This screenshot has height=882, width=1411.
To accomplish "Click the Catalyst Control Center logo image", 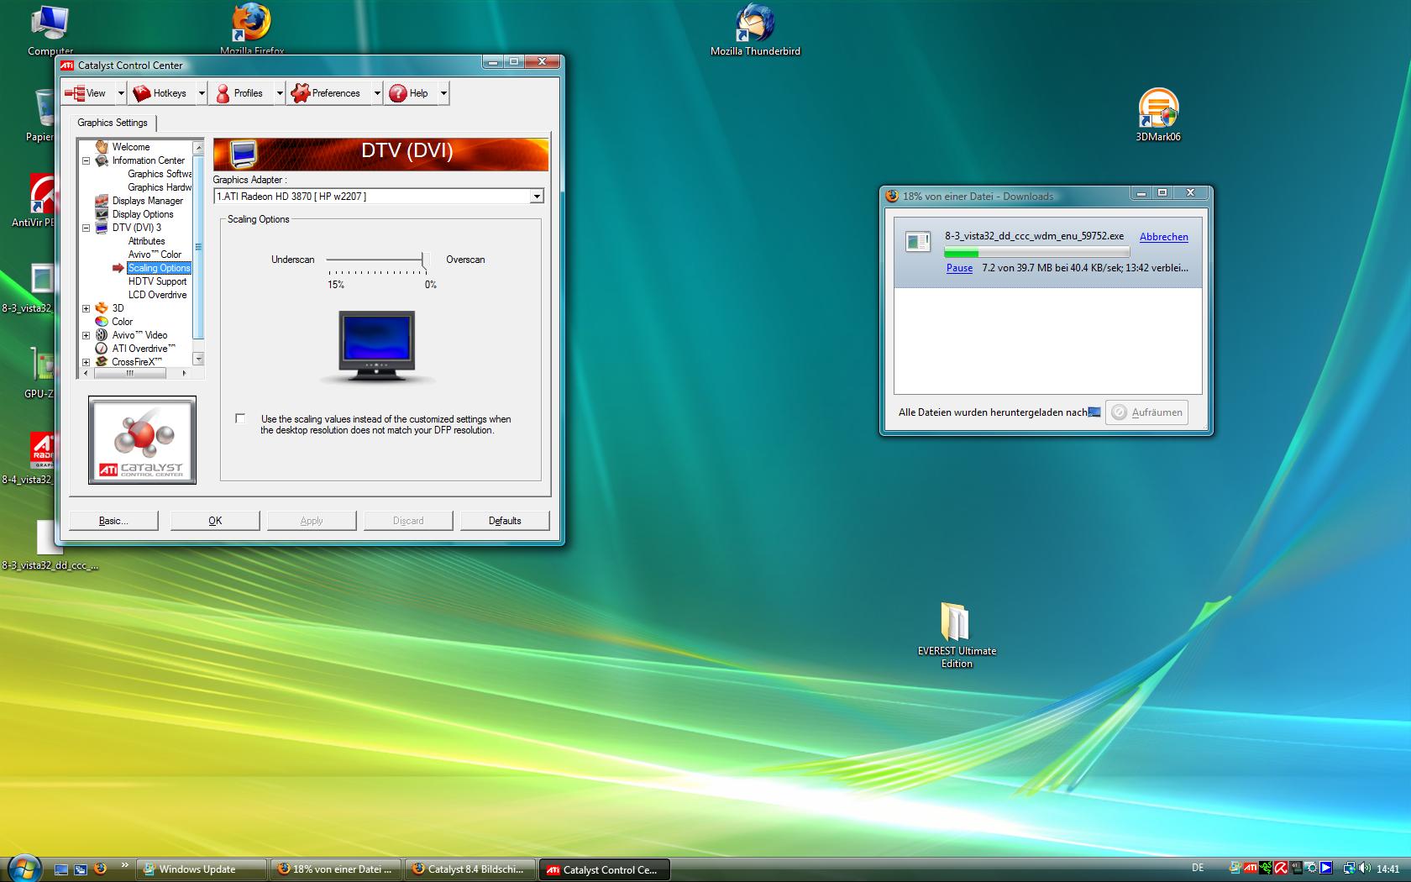I will point(142,440).
